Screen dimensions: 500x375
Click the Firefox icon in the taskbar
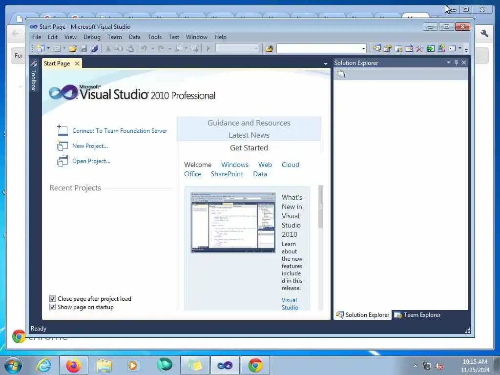click(x=74, y=365)
